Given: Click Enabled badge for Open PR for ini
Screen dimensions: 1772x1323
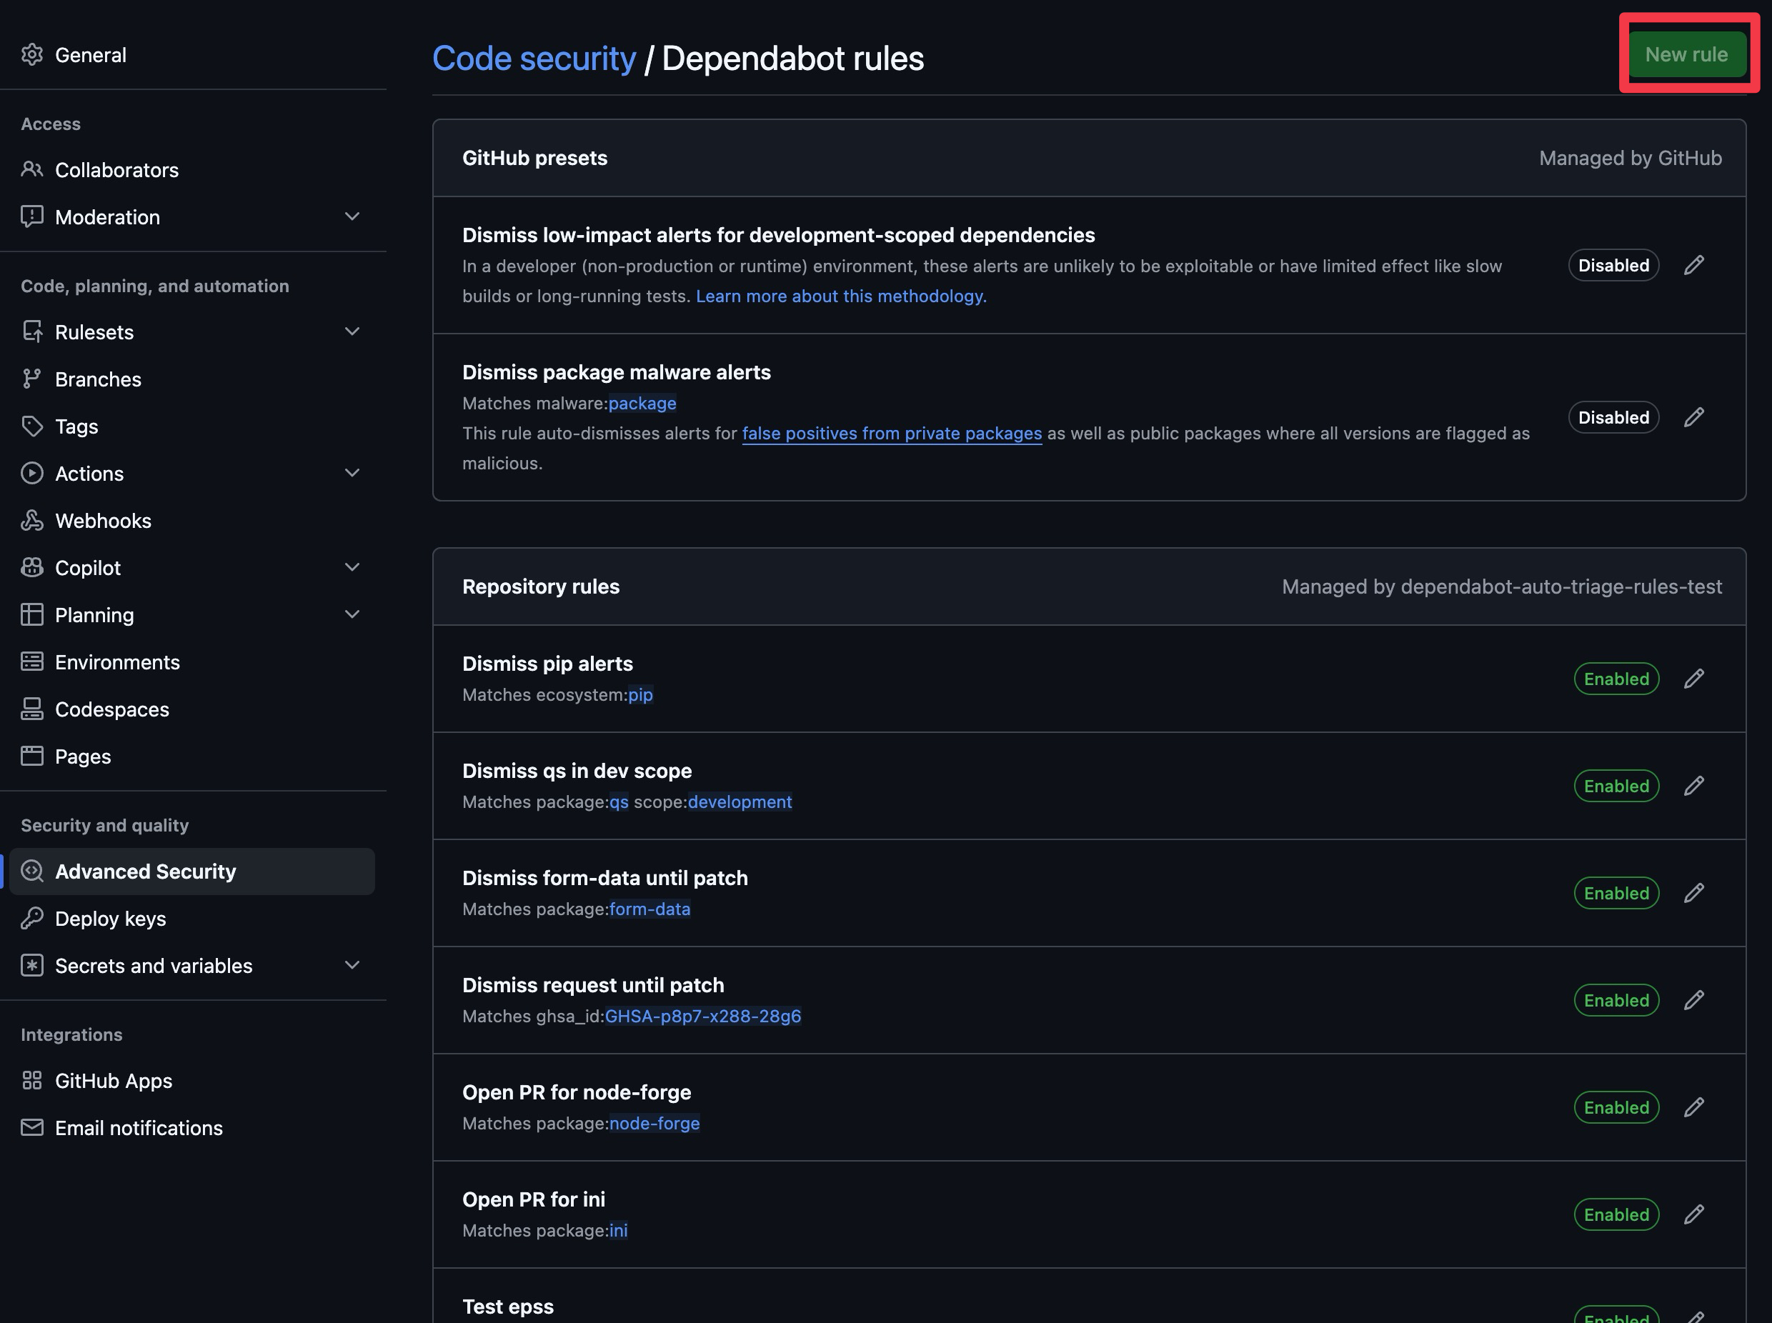Looking at the screenshot, I should (x=1616, y=1215).
